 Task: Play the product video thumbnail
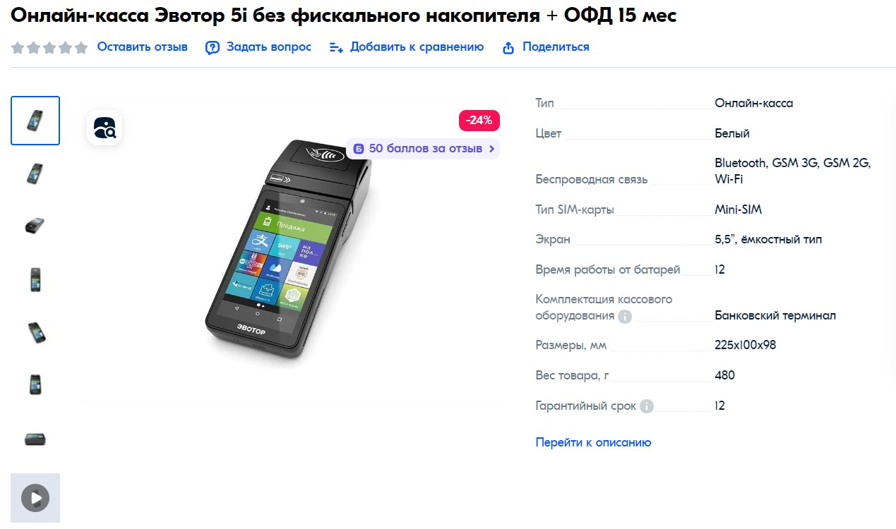pos(35,498)
